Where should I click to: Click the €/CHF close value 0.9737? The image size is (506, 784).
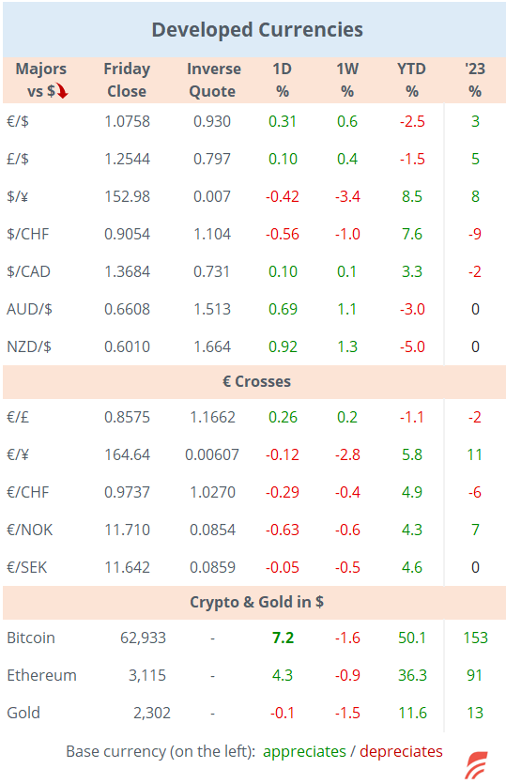pyautogui.click(x=127, y=492)
